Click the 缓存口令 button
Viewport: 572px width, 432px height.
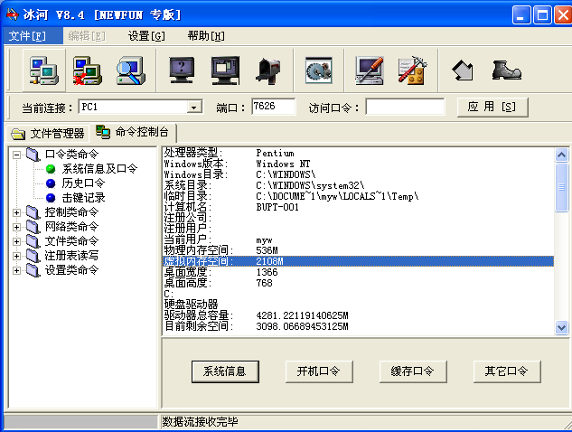click(413, 371)
